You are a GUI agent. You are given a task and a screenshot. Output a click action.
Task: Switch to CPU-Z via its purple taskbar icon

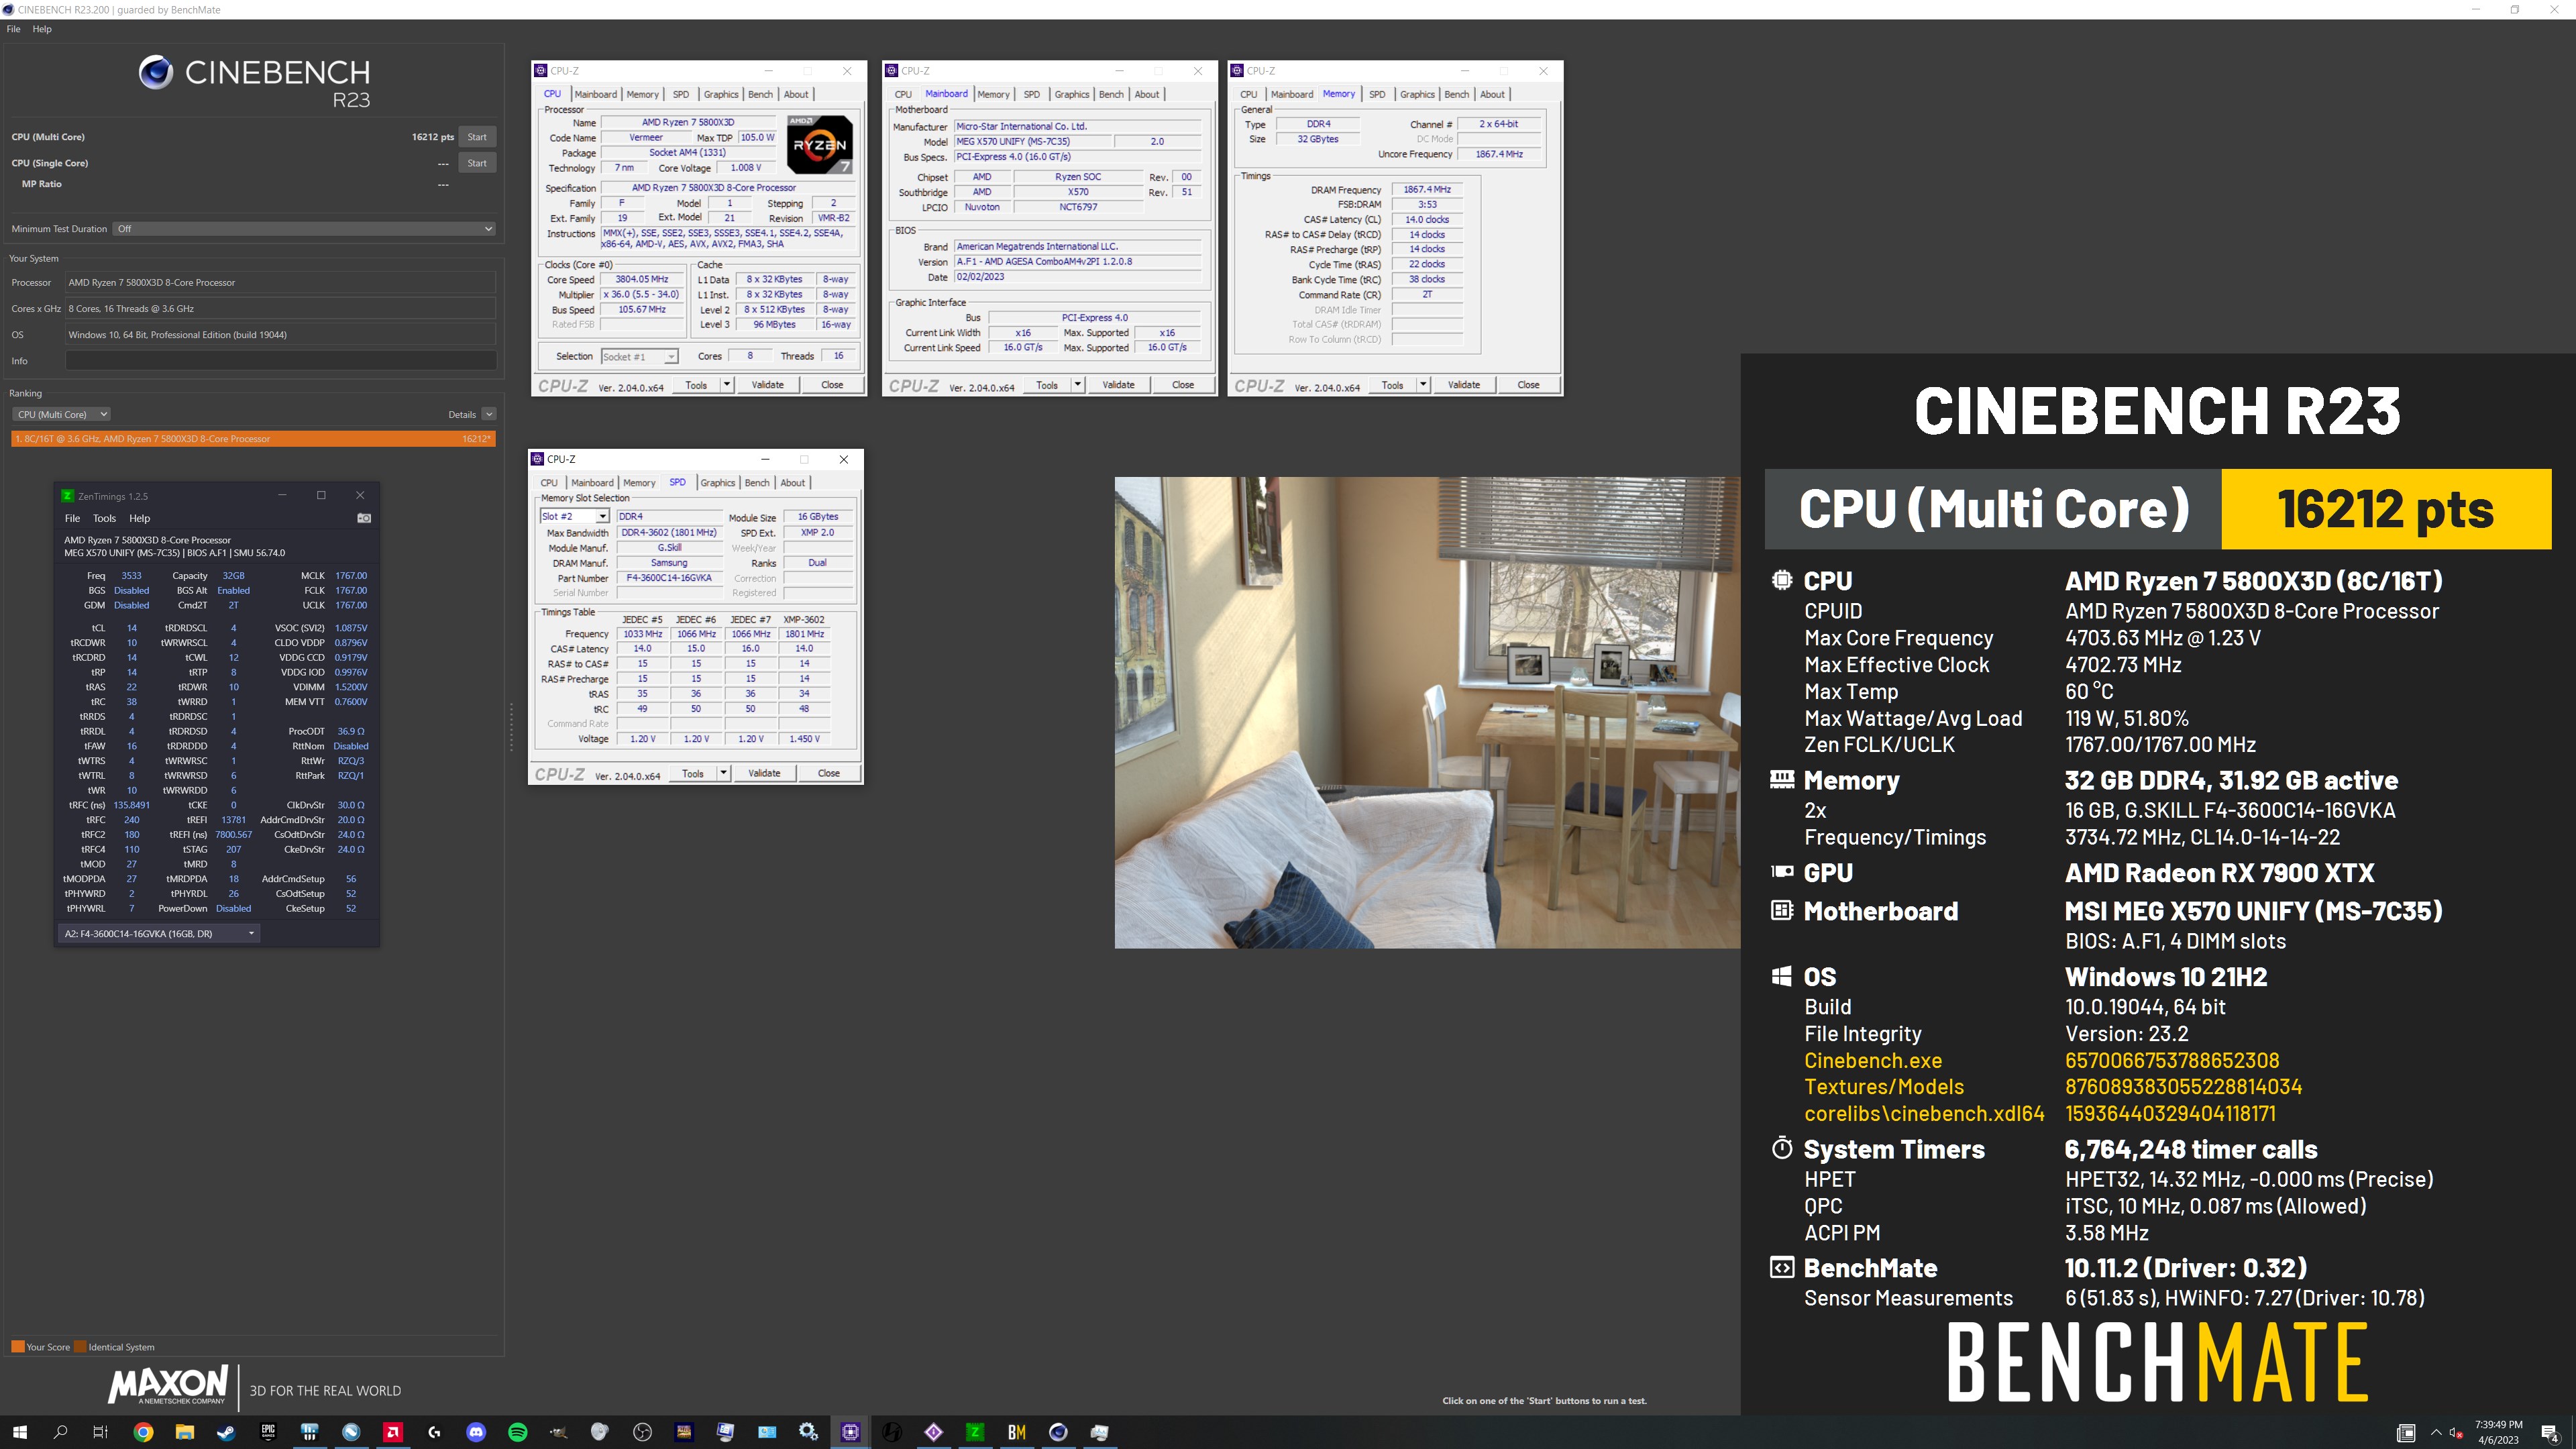[x=850, y=1432]
